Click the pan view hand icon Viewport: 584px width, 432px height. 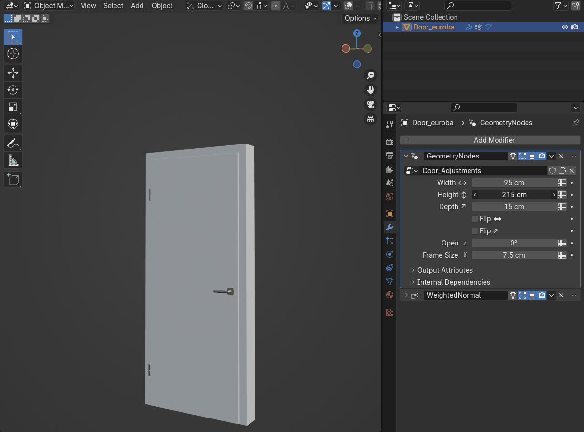click(x=370, y=90)
